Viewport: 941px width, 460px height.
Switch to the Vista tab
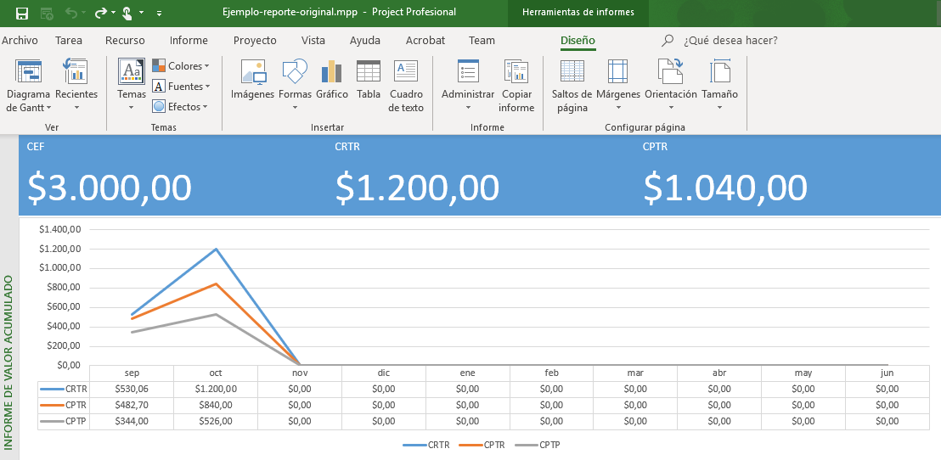coord(313,41)
